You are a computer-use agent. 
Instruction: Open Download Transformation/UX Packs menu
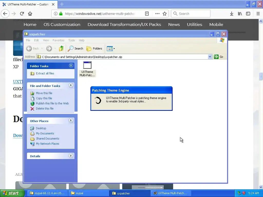(x=124, y=24)
